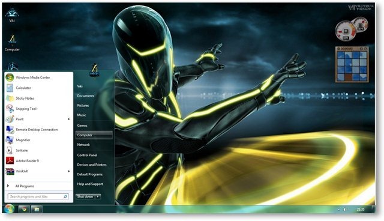Select the Computer desktop icon
This screenshot has width=384, height=221.
[12, 43]
